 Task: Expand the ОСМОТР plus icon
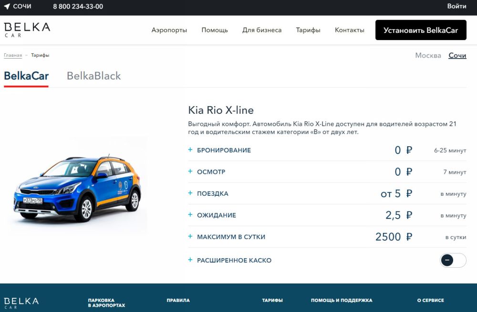point(190,171)
